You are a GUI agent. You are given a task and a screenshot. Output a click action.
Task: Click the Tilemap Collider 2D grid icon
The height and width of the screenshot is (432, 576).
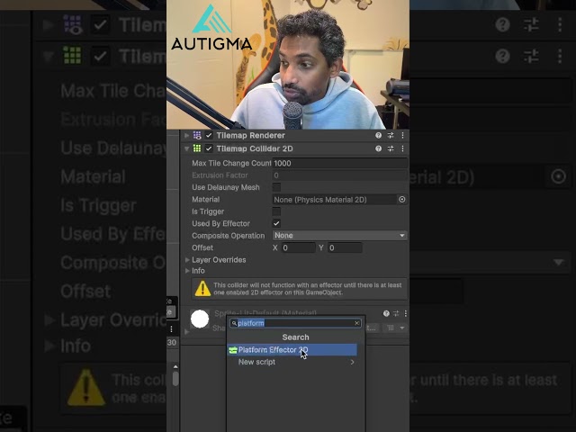[x=197, y=148]
